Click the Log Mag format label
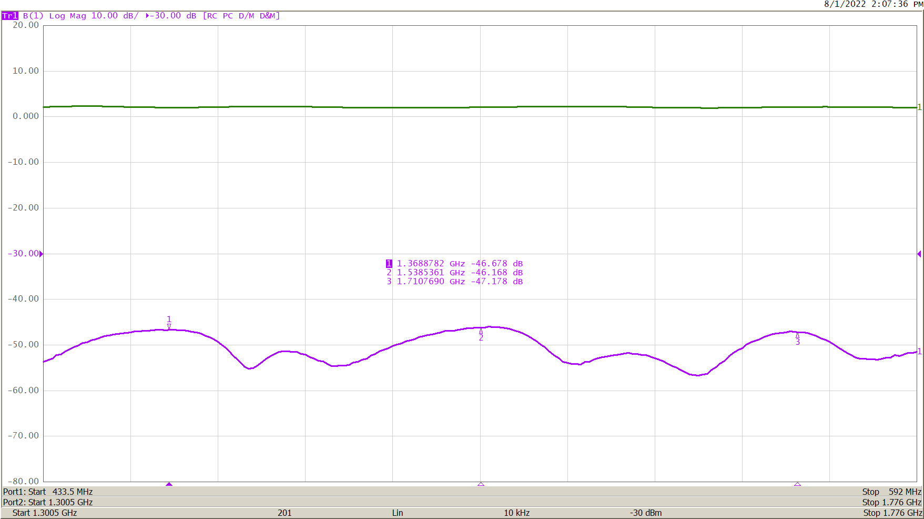This screenshot has width=924, height=519. pos(67,16)
